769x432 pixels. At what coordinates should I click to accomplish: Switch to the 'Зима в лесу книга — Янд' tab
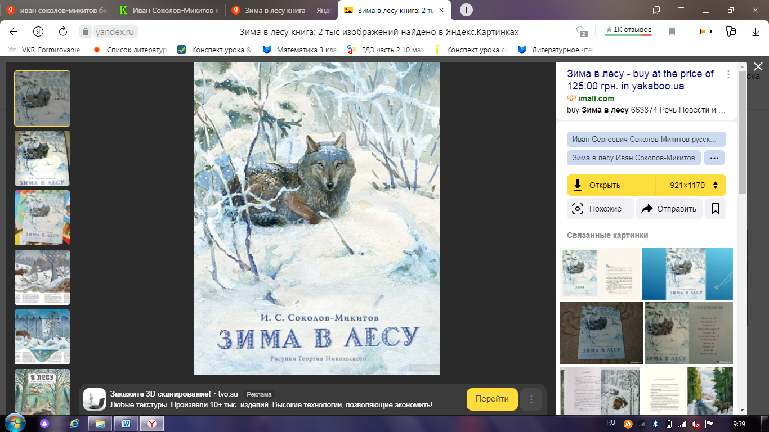[281, 10]
